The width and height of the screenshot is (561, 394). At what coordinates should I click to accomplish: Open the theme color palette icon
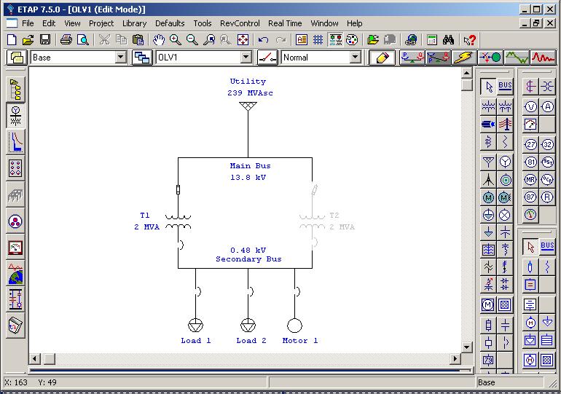(x=352, y=39)
